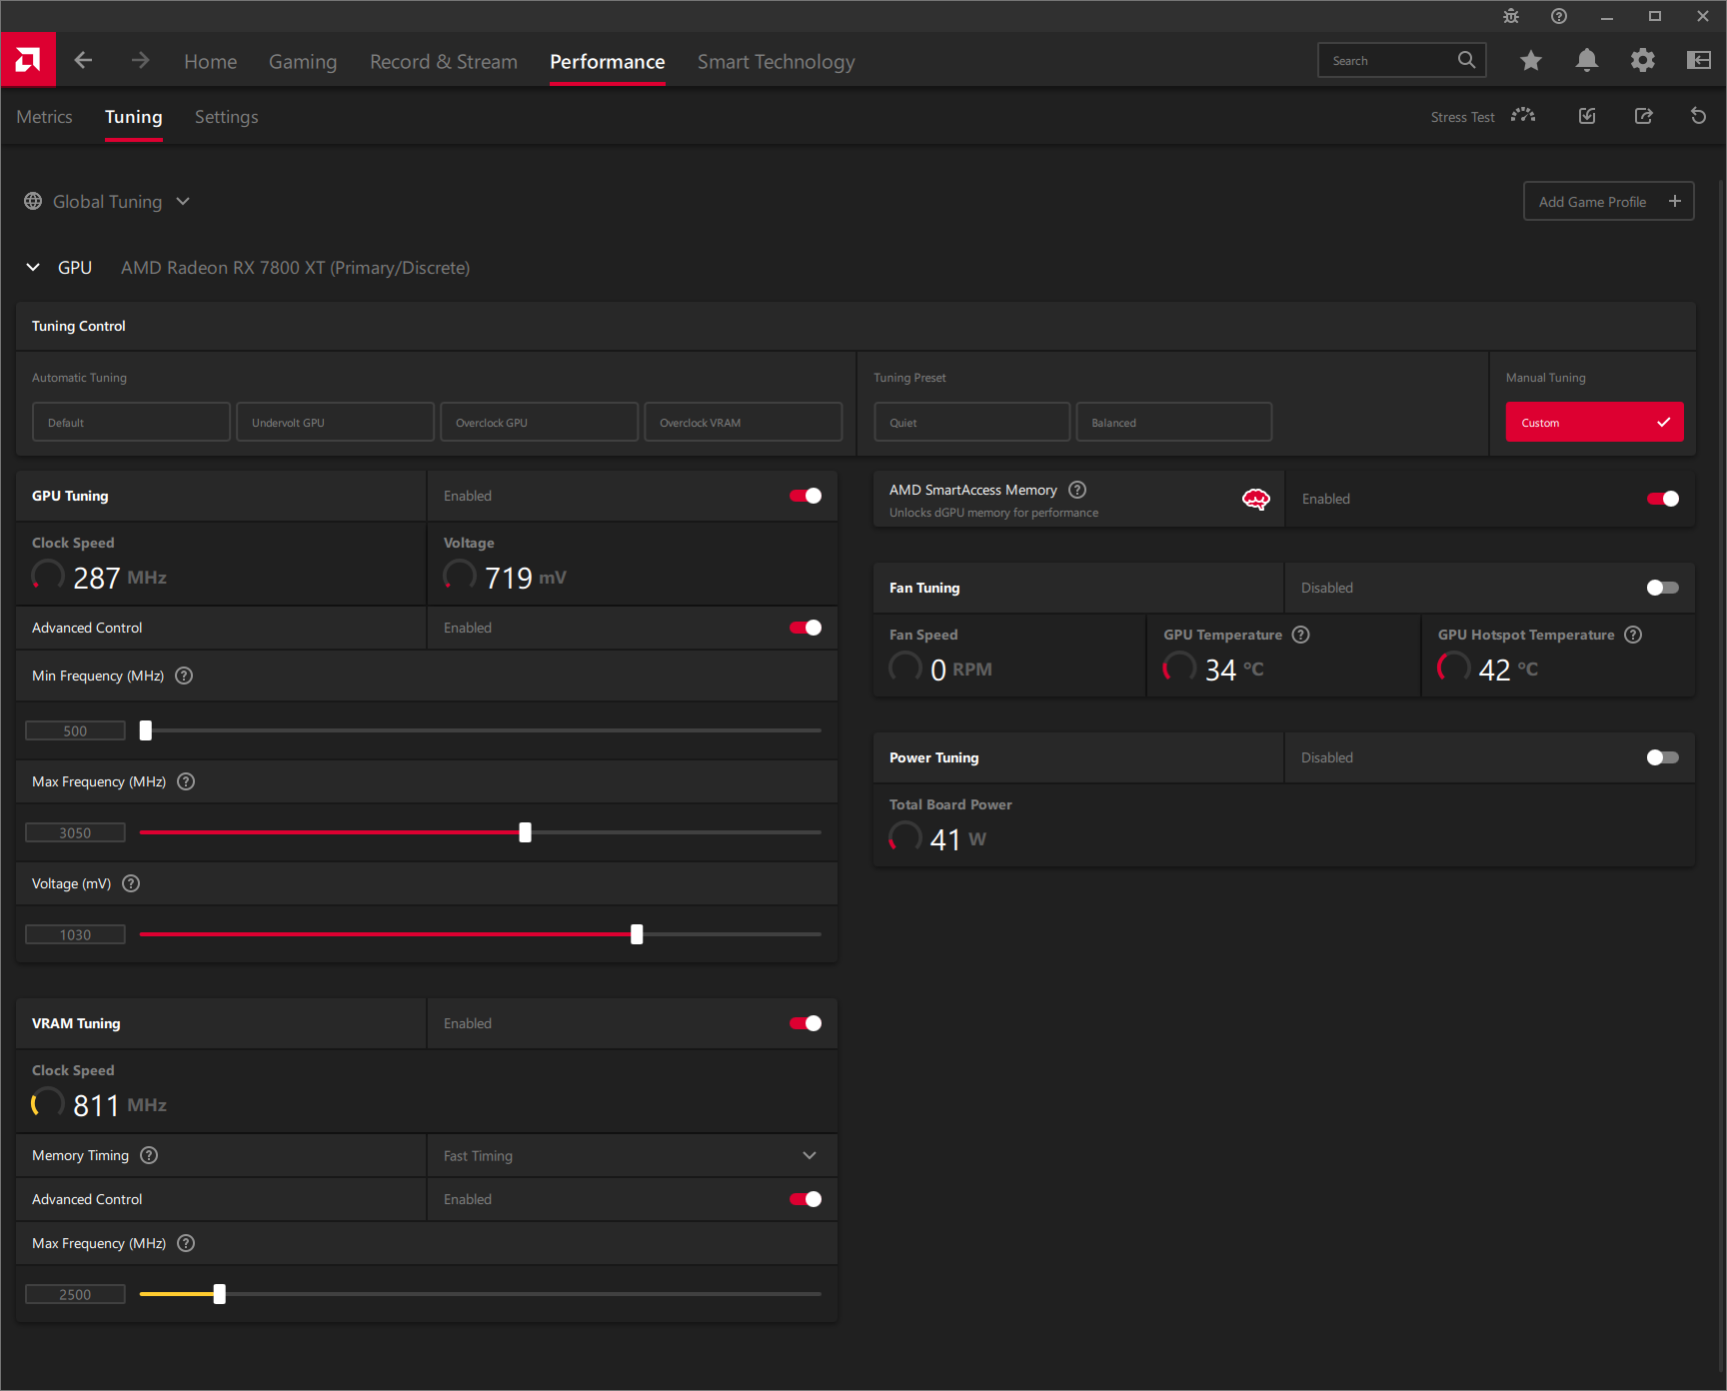Open settings gear icon
Image resolution: width=1727 pixels, height=1391 pixels.
(x=1642, y=60)
